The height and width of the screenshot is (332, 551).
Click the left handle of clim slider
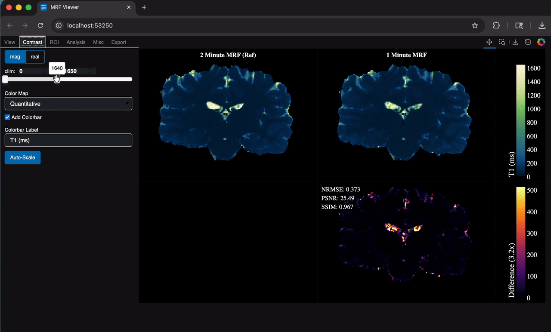point(5,79)
